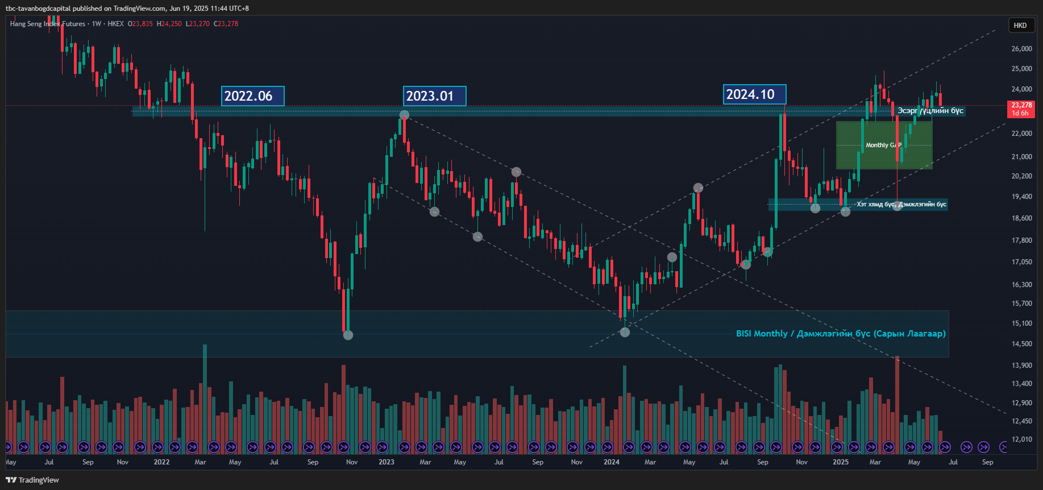Viewport: 1043px width, 490px height.
Task: Click the 2024 year label on time axis
Action: [612, 462]
